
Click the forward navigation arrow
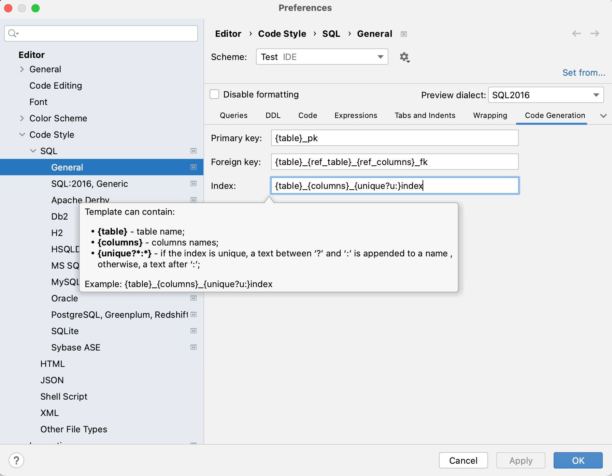(595, 33)
